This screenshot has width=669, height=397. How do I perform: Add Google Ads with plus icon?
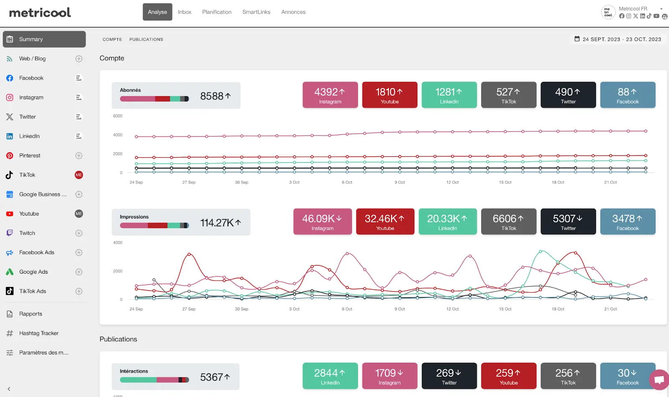click(79, 272)
